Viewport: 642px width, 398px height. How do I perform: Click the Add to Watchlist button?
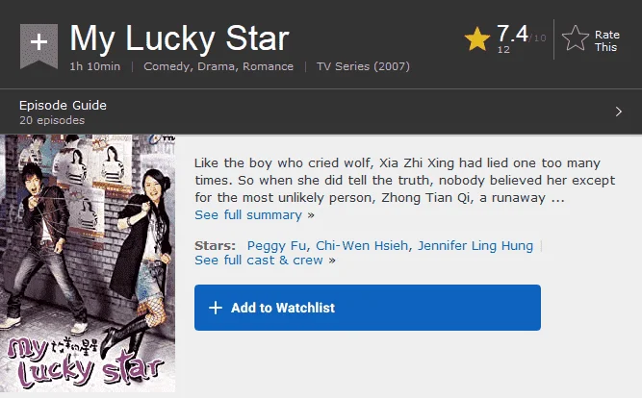pos(368,308)
